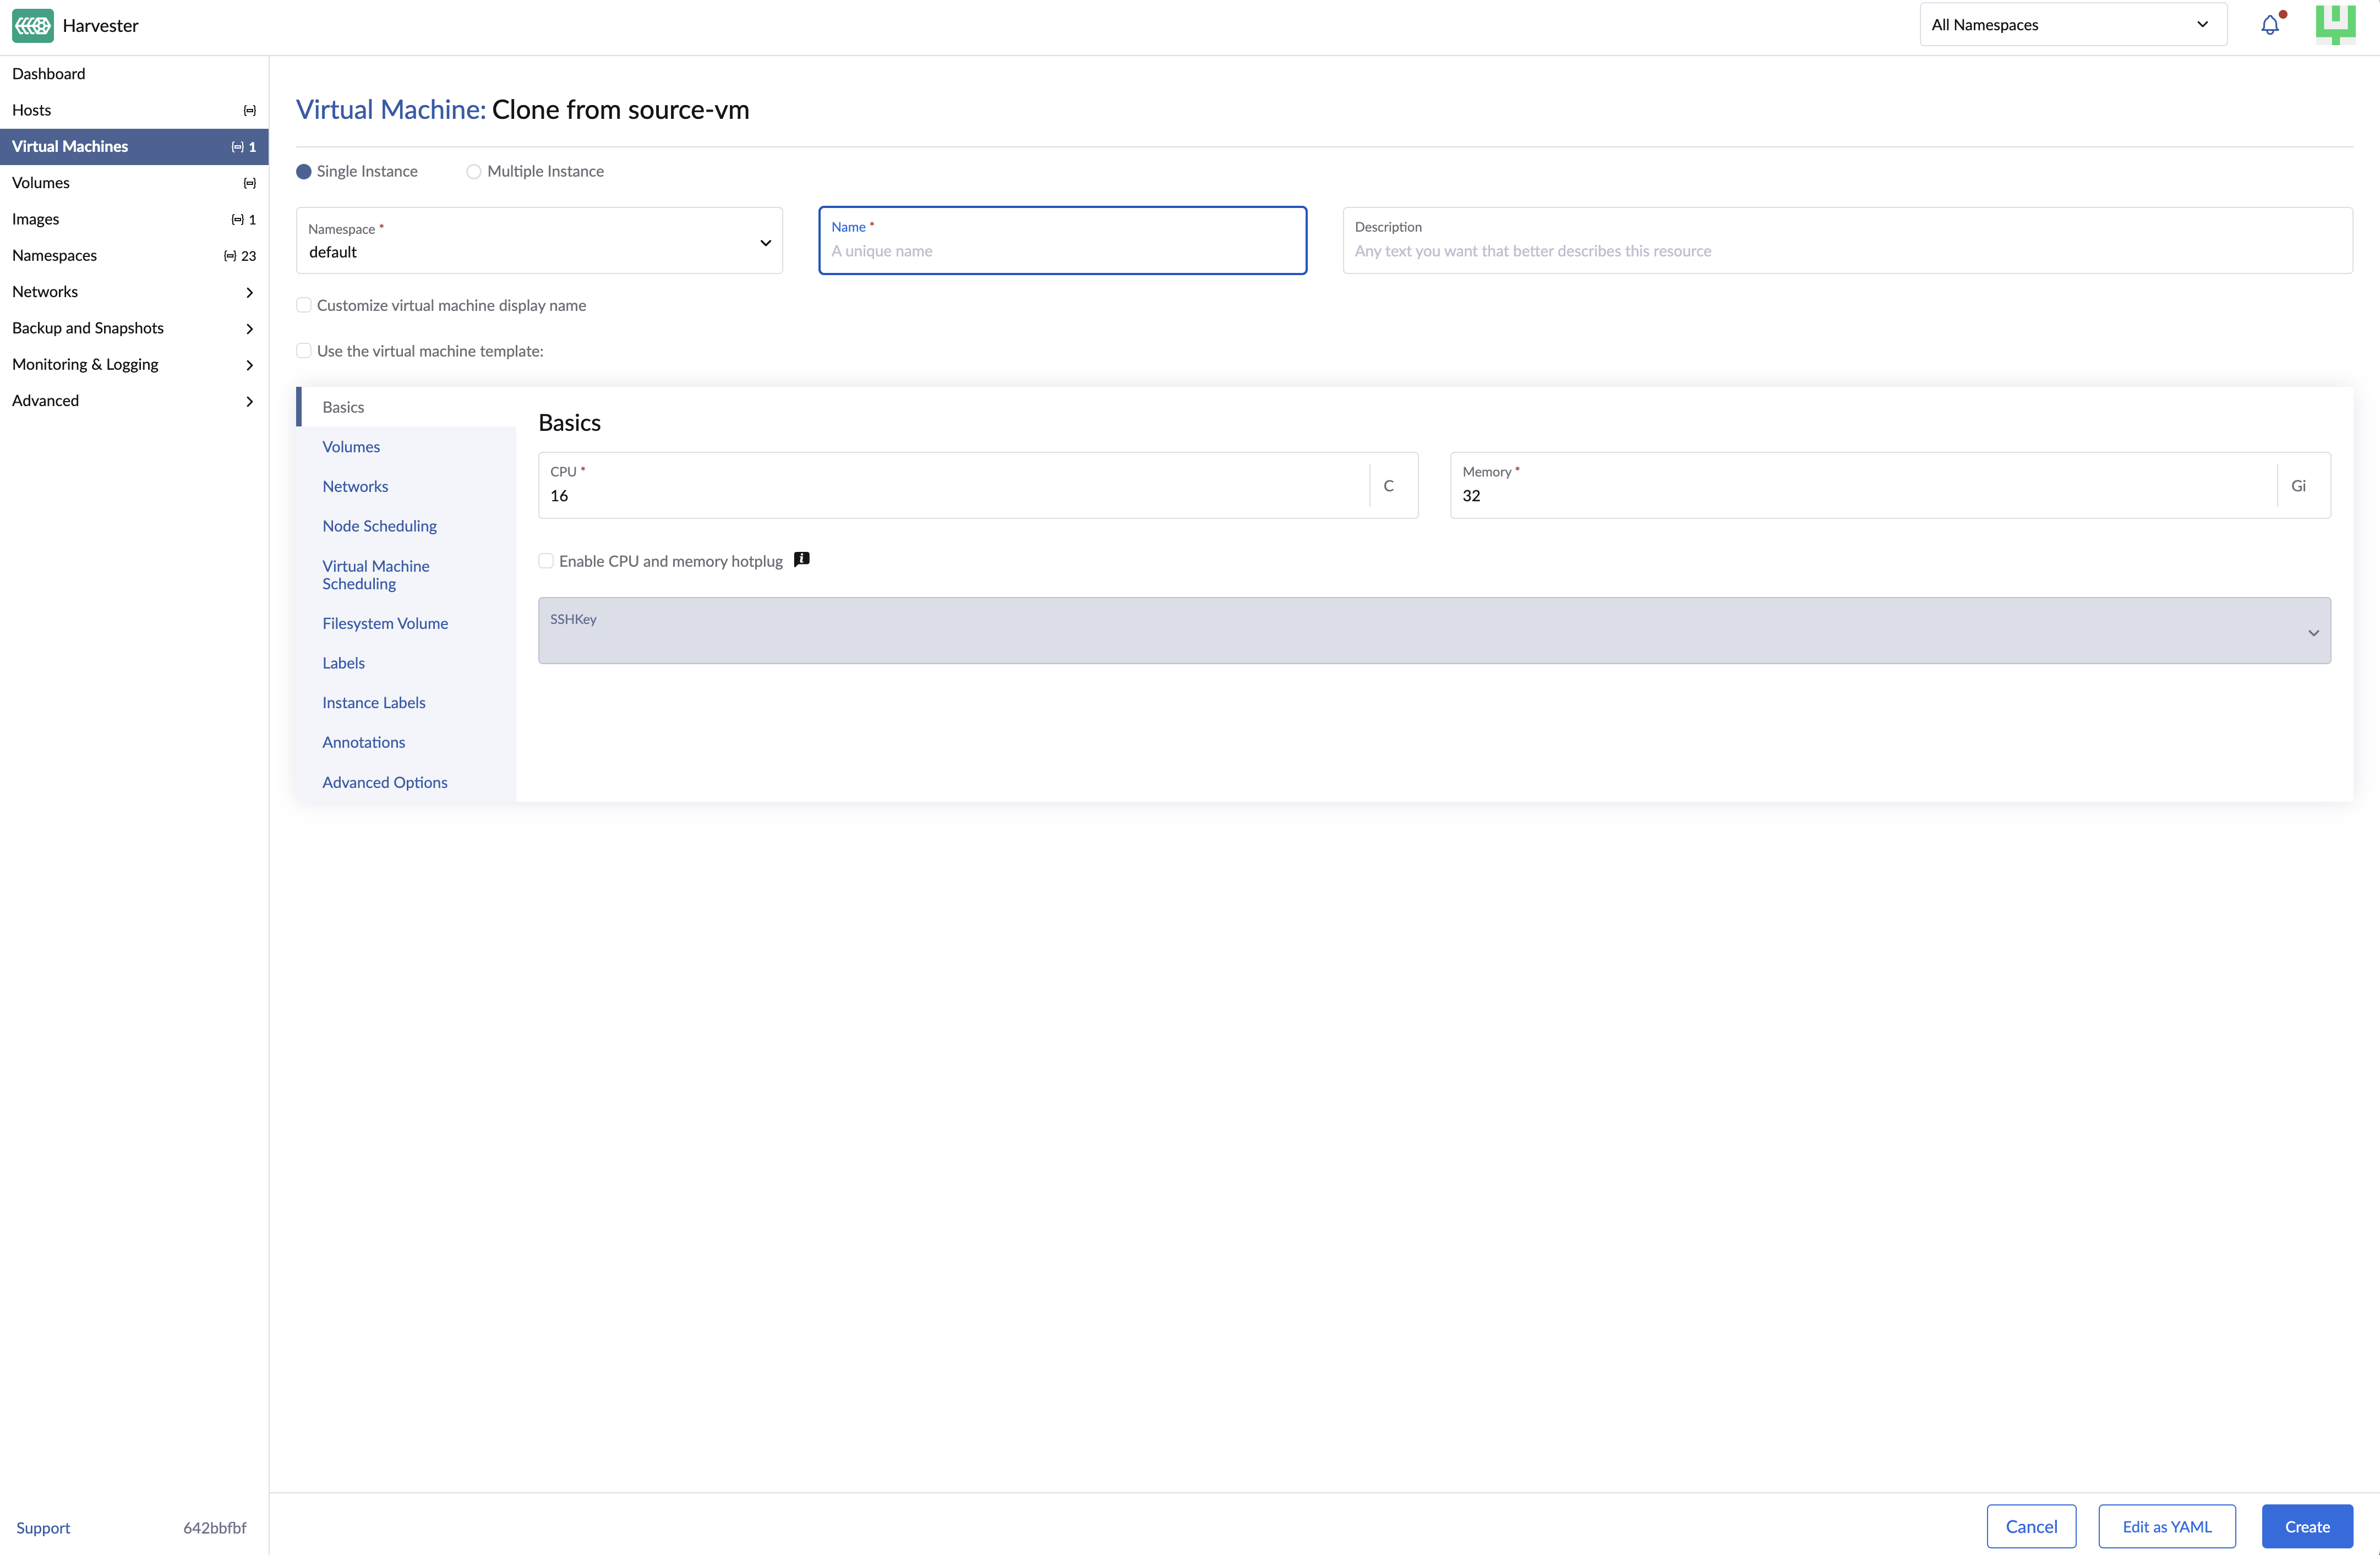Select Single Instance radio
Image resolution: width=2380 pixels, height=1555 pixels.
pos(304,172)
